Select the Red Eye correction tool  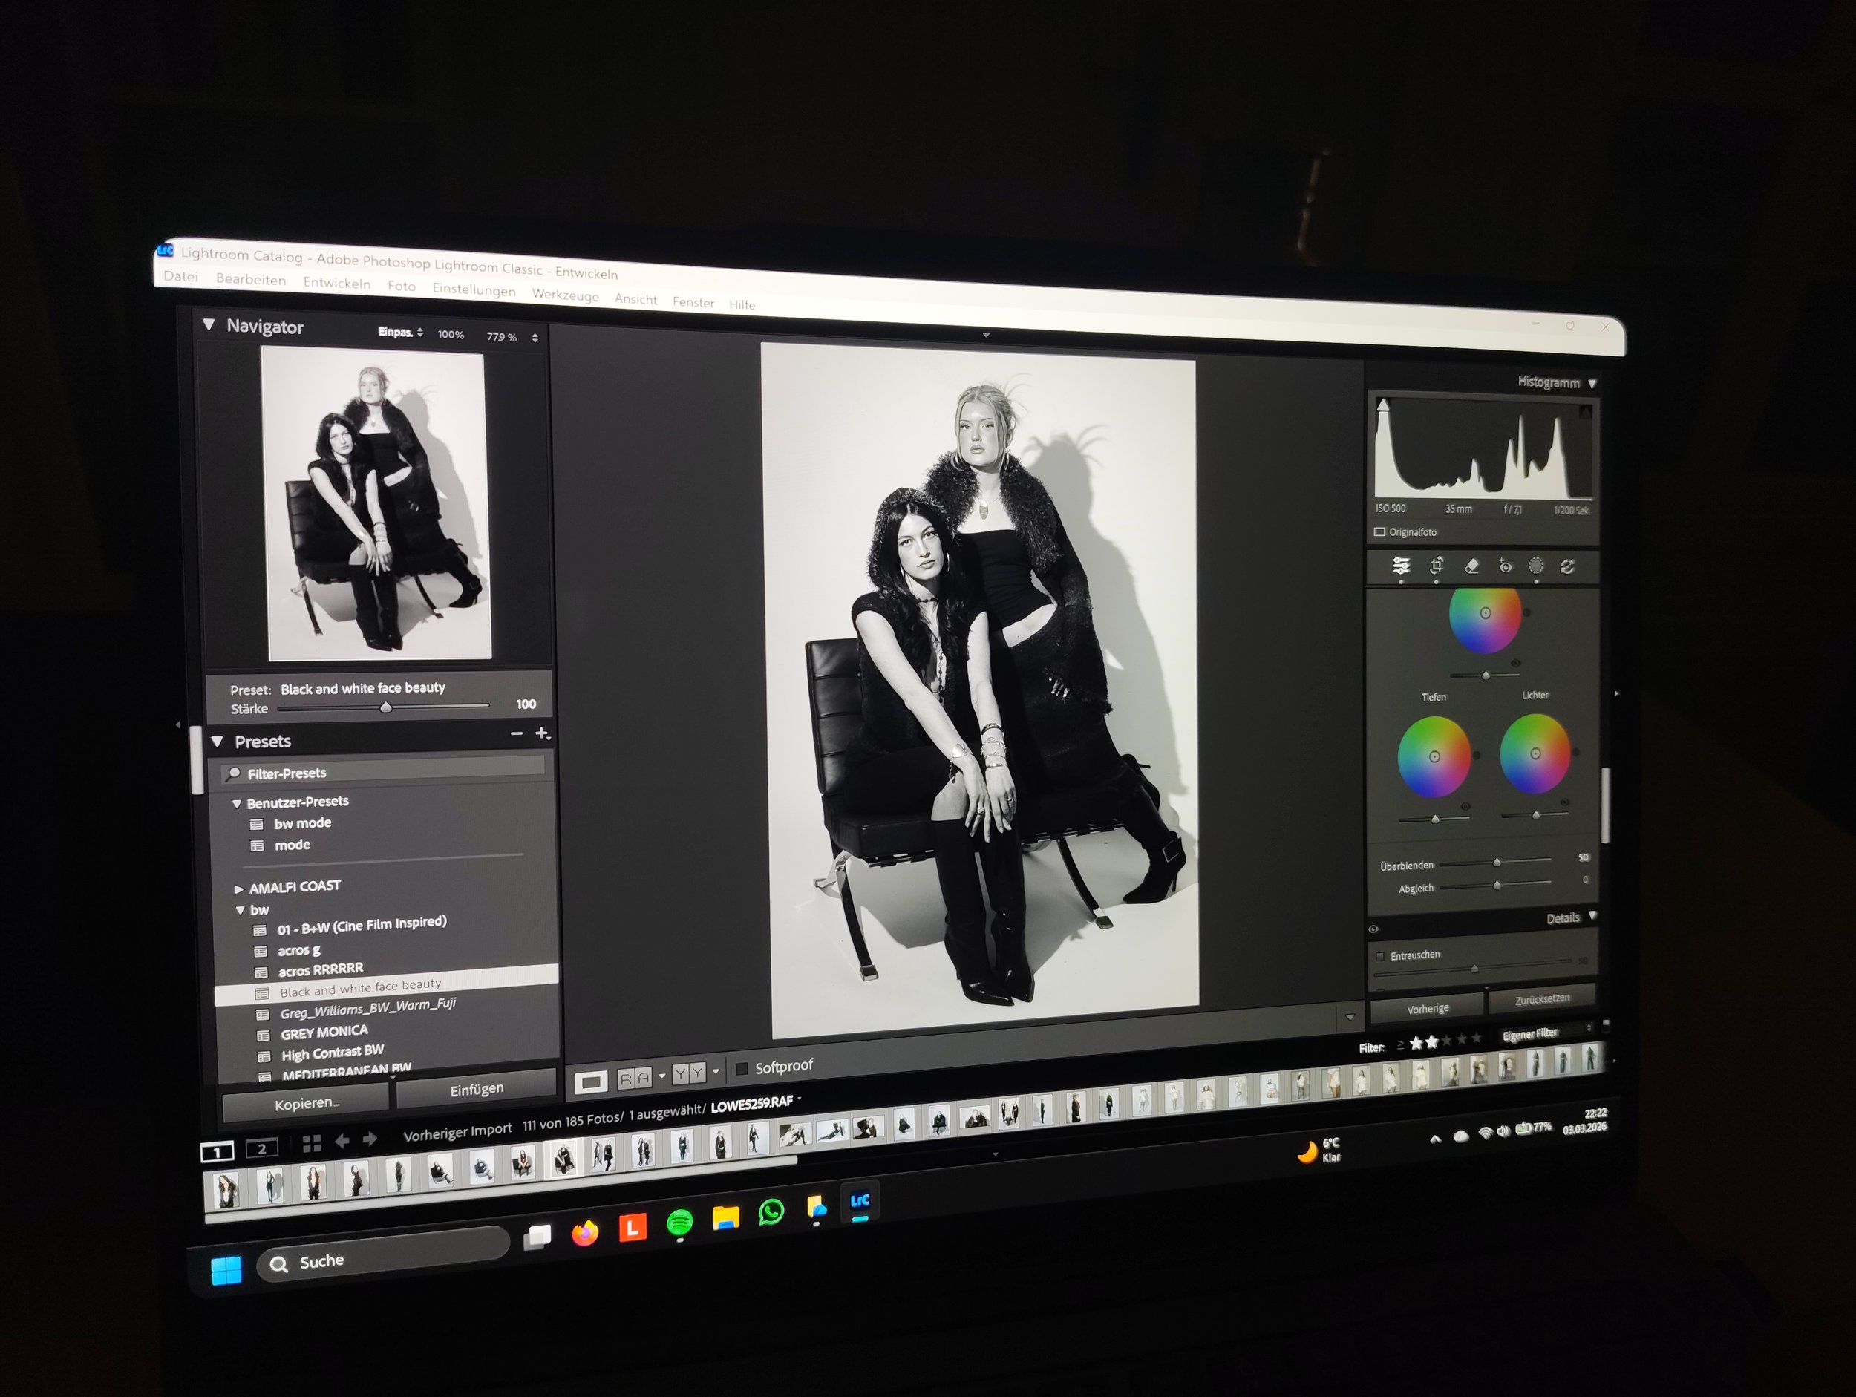coord(1506,566)
